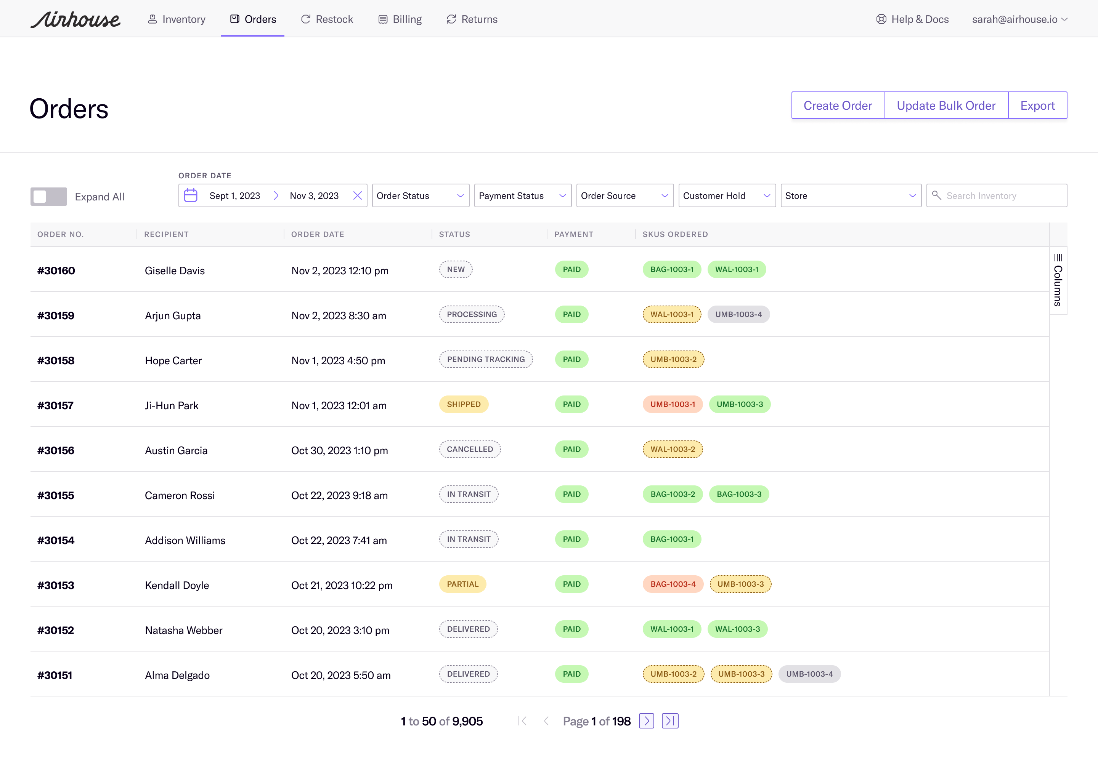The height and width of the screenshot is (762, 1098).
Task: Click the Create Order button
Action: pyautogui.click(x=838, y=106)
